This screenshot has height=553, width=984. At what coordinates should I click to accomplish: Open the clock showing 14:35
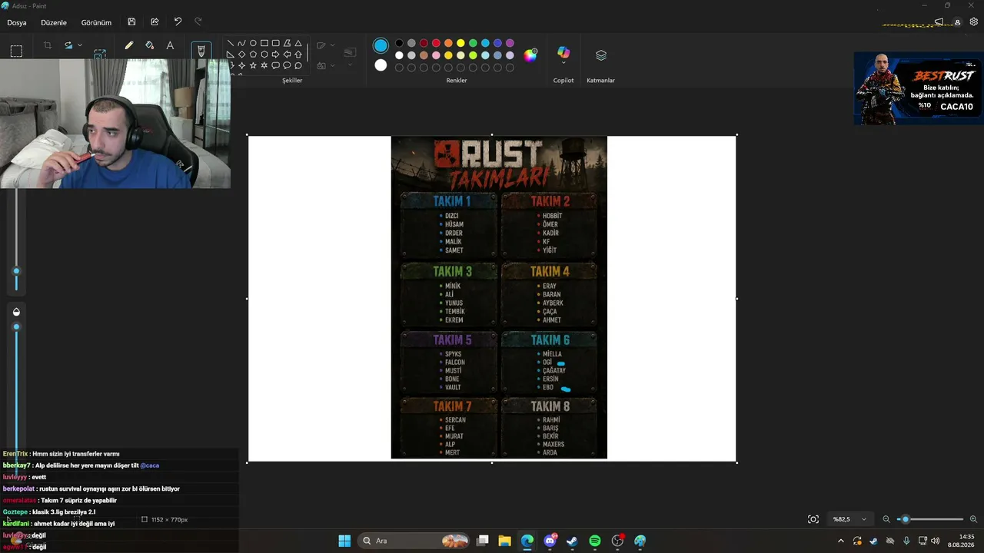click(961, 541)
